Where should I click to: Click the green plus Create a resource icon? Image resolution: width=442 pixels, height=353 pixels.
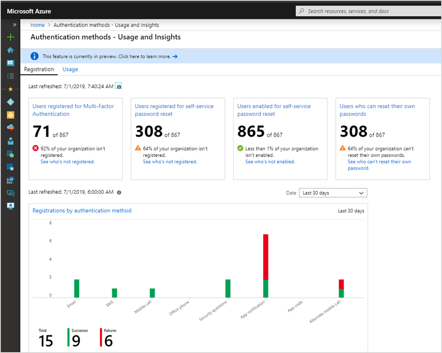(11, 38)
